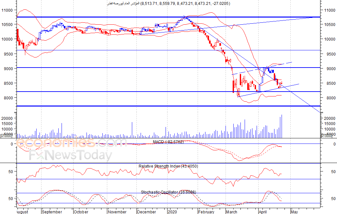
Task: Click the 8500 price label on right axis
Action: 331,83
